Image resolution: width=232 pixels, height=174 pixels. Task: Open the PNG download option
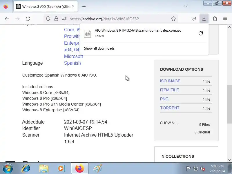coord(164,99)
